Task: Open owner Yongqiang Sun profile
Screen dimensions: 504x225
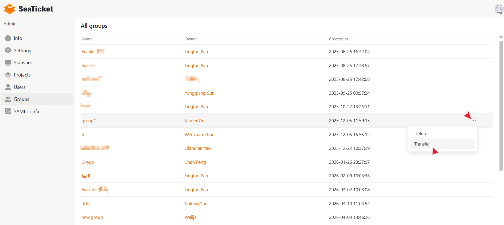Action: tap(199, 93)
